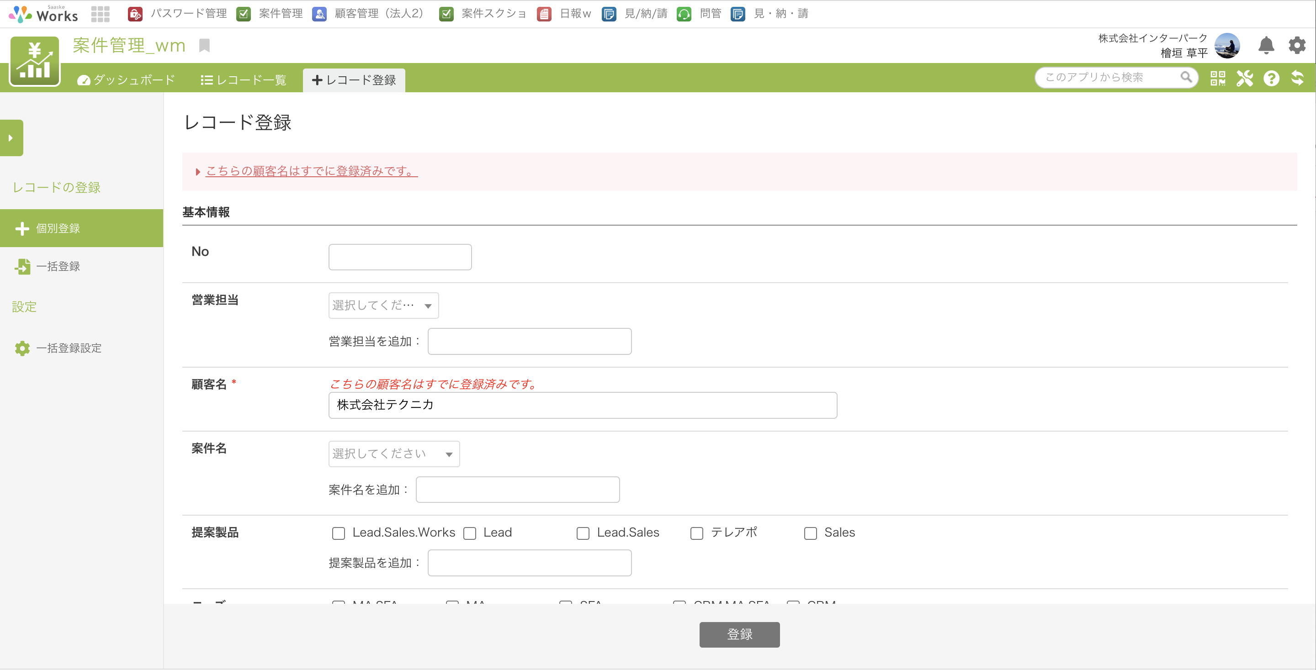Screen dimensions: 1316x670
Task: Open the settings gear in header
Action: (x=1297, y=46)
